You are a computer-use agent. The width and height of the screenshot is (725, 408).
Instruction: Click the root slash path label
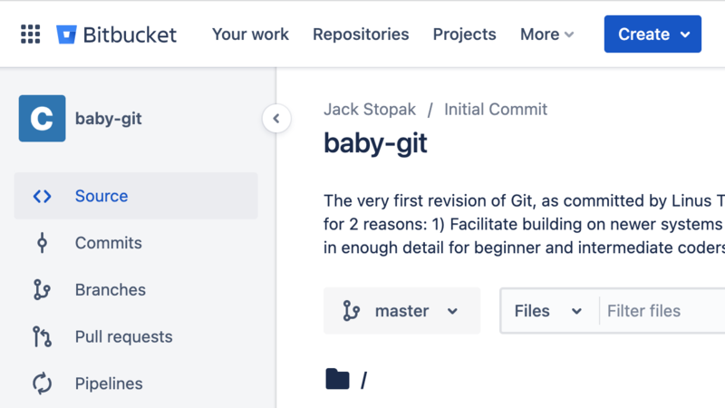click(364, 381)
